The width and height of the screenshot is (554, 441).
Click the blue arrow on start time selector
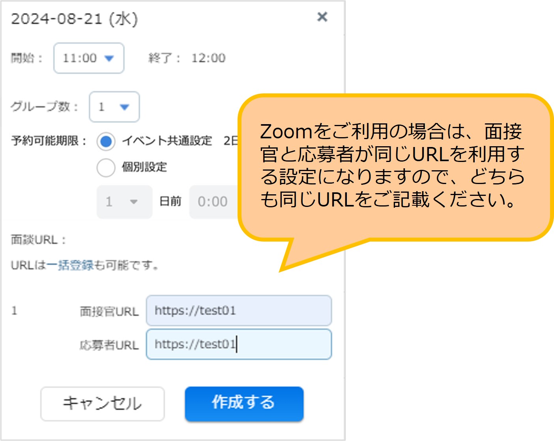[109, 58]
